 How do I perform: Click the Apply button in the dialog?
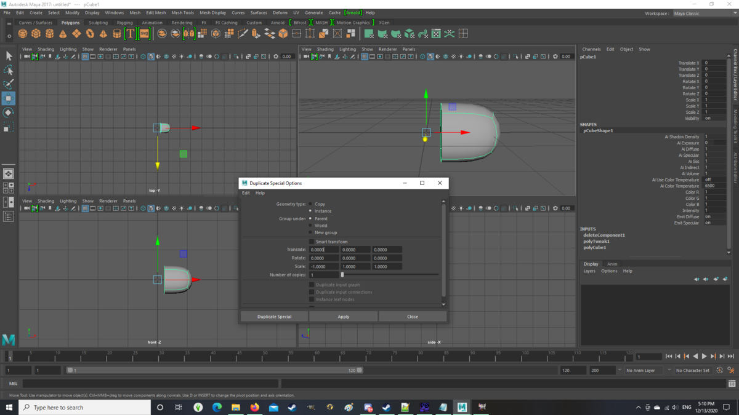[343, 317]
